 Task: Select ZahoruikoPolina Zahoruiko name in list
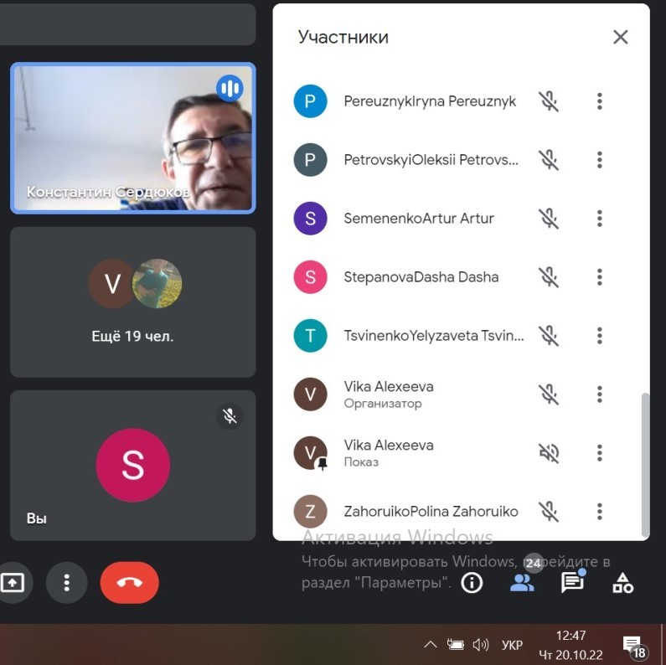[x=431, y=511]
